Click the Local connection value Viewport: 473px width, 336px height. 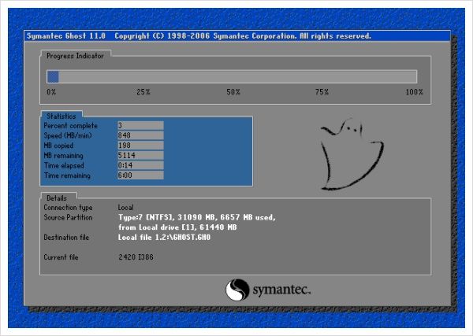click(125, 208)
